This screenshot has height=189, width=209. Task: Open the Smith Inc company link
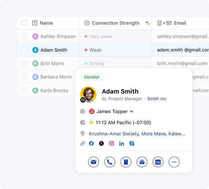pos(157,99)
